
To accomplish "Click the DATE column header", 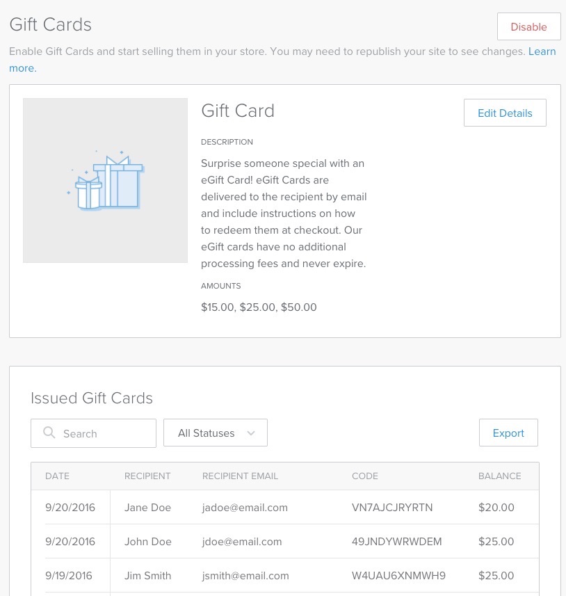I will tap(58, 476).
